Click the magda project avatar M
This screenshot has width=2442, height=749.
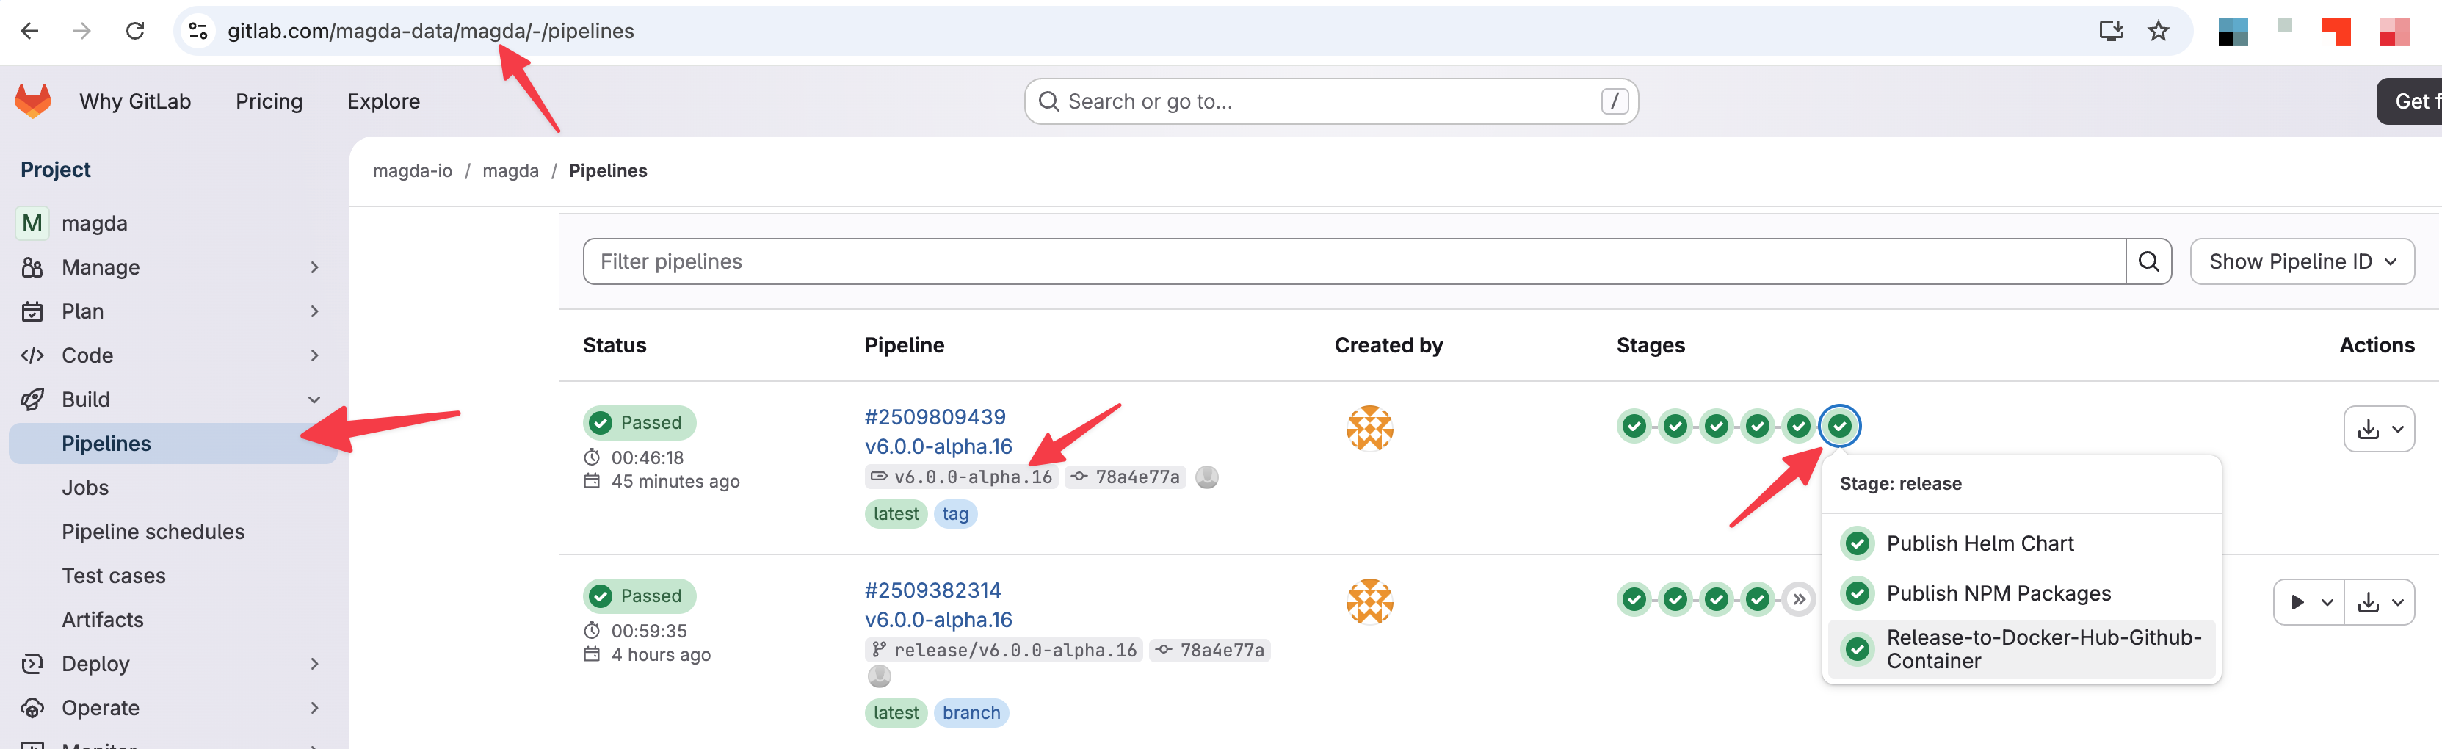pos(32,222)
